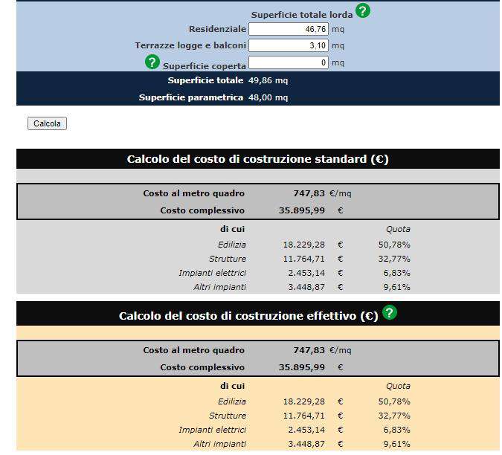Click Impianti elettrici label in standard section
The height and width of the screenshot is (455, 502).
click(x=212, y=273)
